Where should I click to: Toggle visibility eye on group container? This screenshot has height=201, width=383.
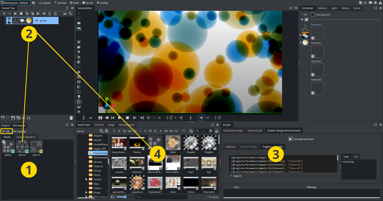coord(9,19)
